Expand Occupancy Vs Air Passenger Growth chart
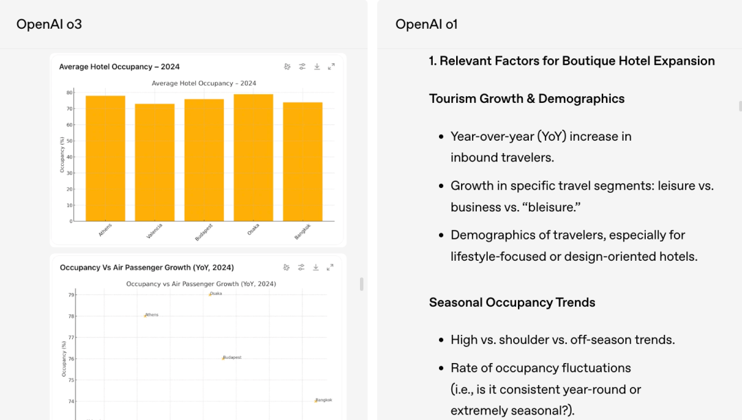Viewport: 742px width, 420px height. coord(330,267)
